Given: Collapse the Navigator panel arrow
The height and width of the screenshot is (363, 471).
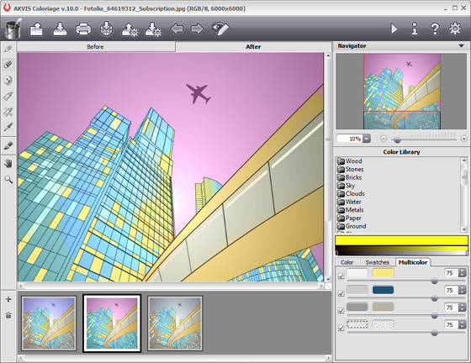Looking at the screenshot, I should [x=461, y=46].
